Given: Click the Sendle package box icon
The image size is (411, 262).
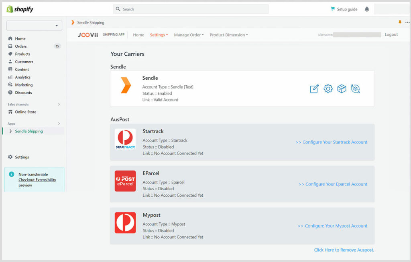Looking at the screenshot, I should tap(342, 89).
